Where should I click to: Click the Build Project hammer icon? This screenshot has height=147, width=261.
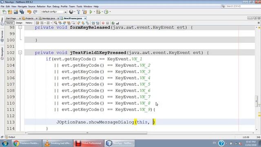coord(78,12)
